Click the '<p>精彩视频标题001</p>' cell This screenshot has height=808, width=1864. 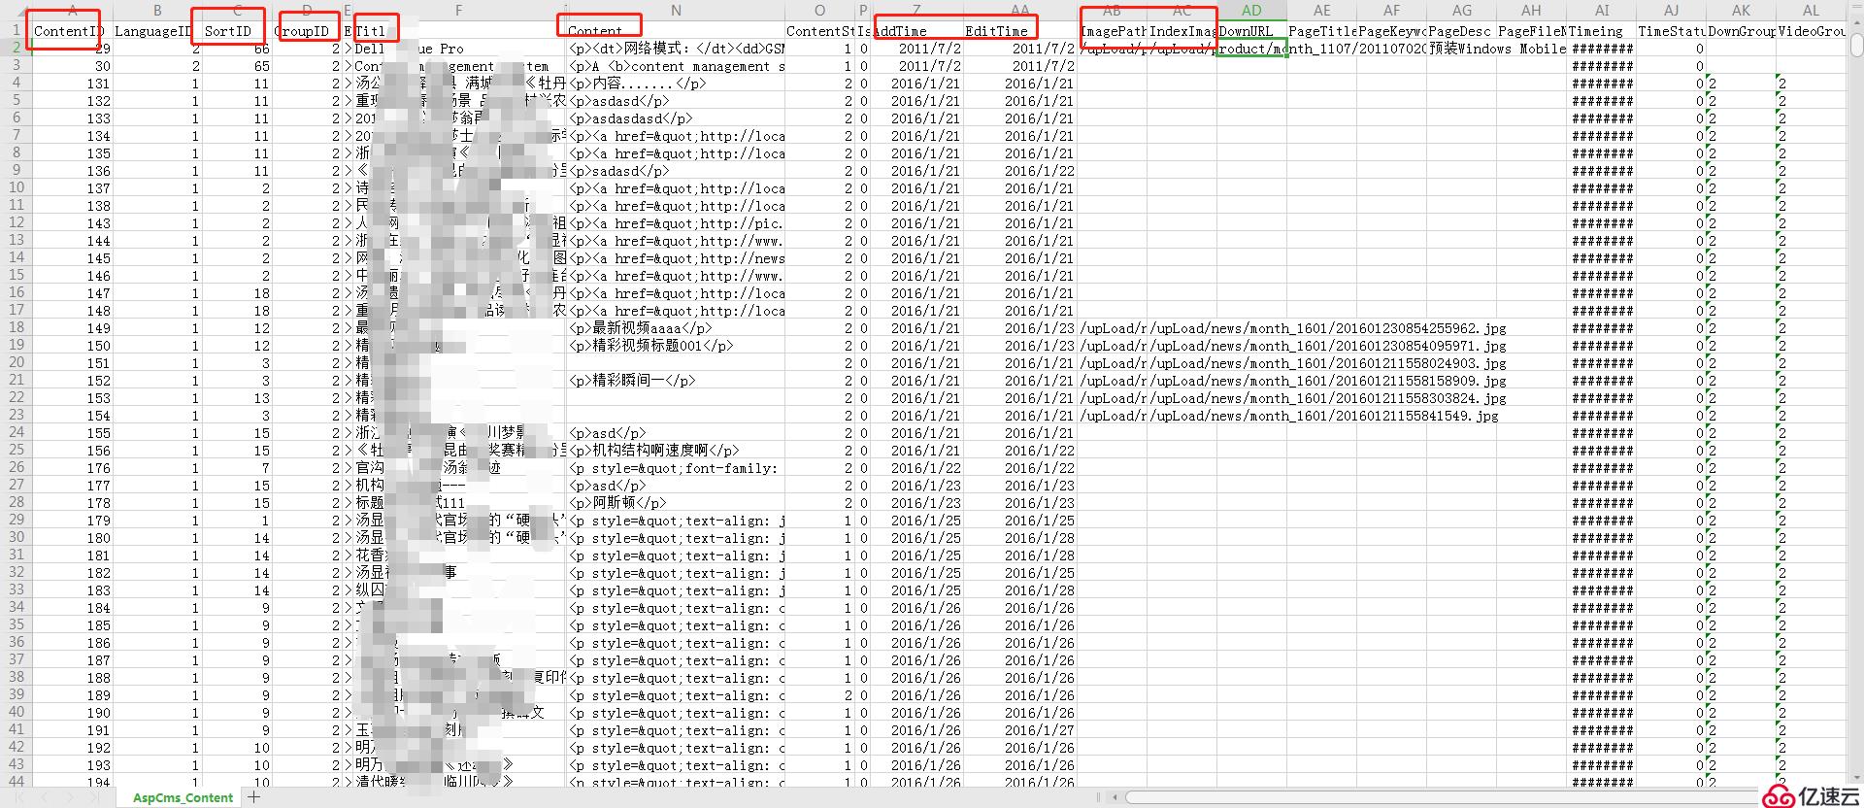pos(676,346)
